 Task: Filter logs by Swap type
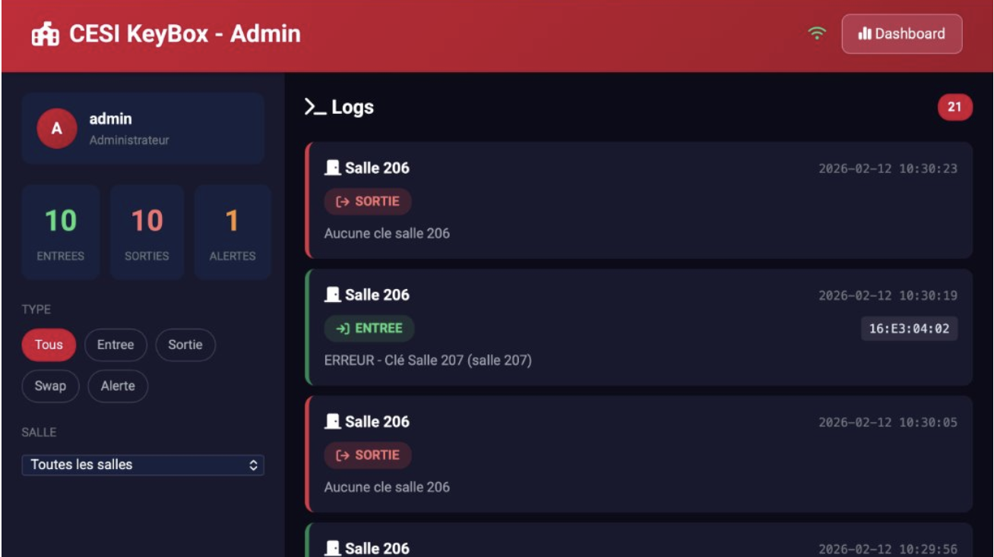50,385
